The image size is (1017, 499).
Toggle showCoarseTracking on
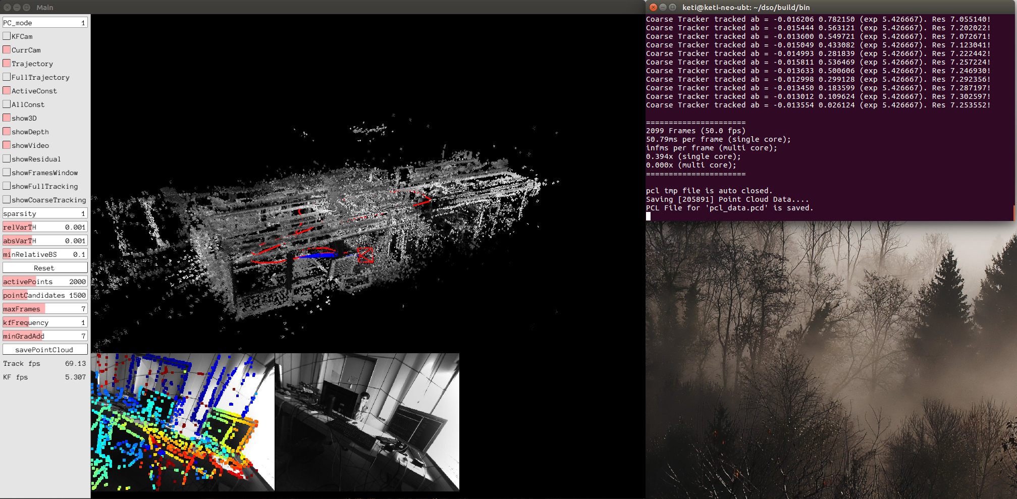[x=7, y=199]
